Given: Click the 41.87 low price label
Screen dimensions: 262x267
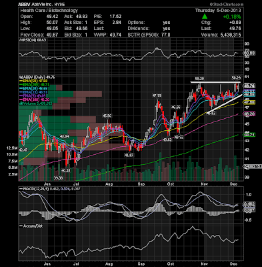Looking at the screenshot, I should 129,155.
